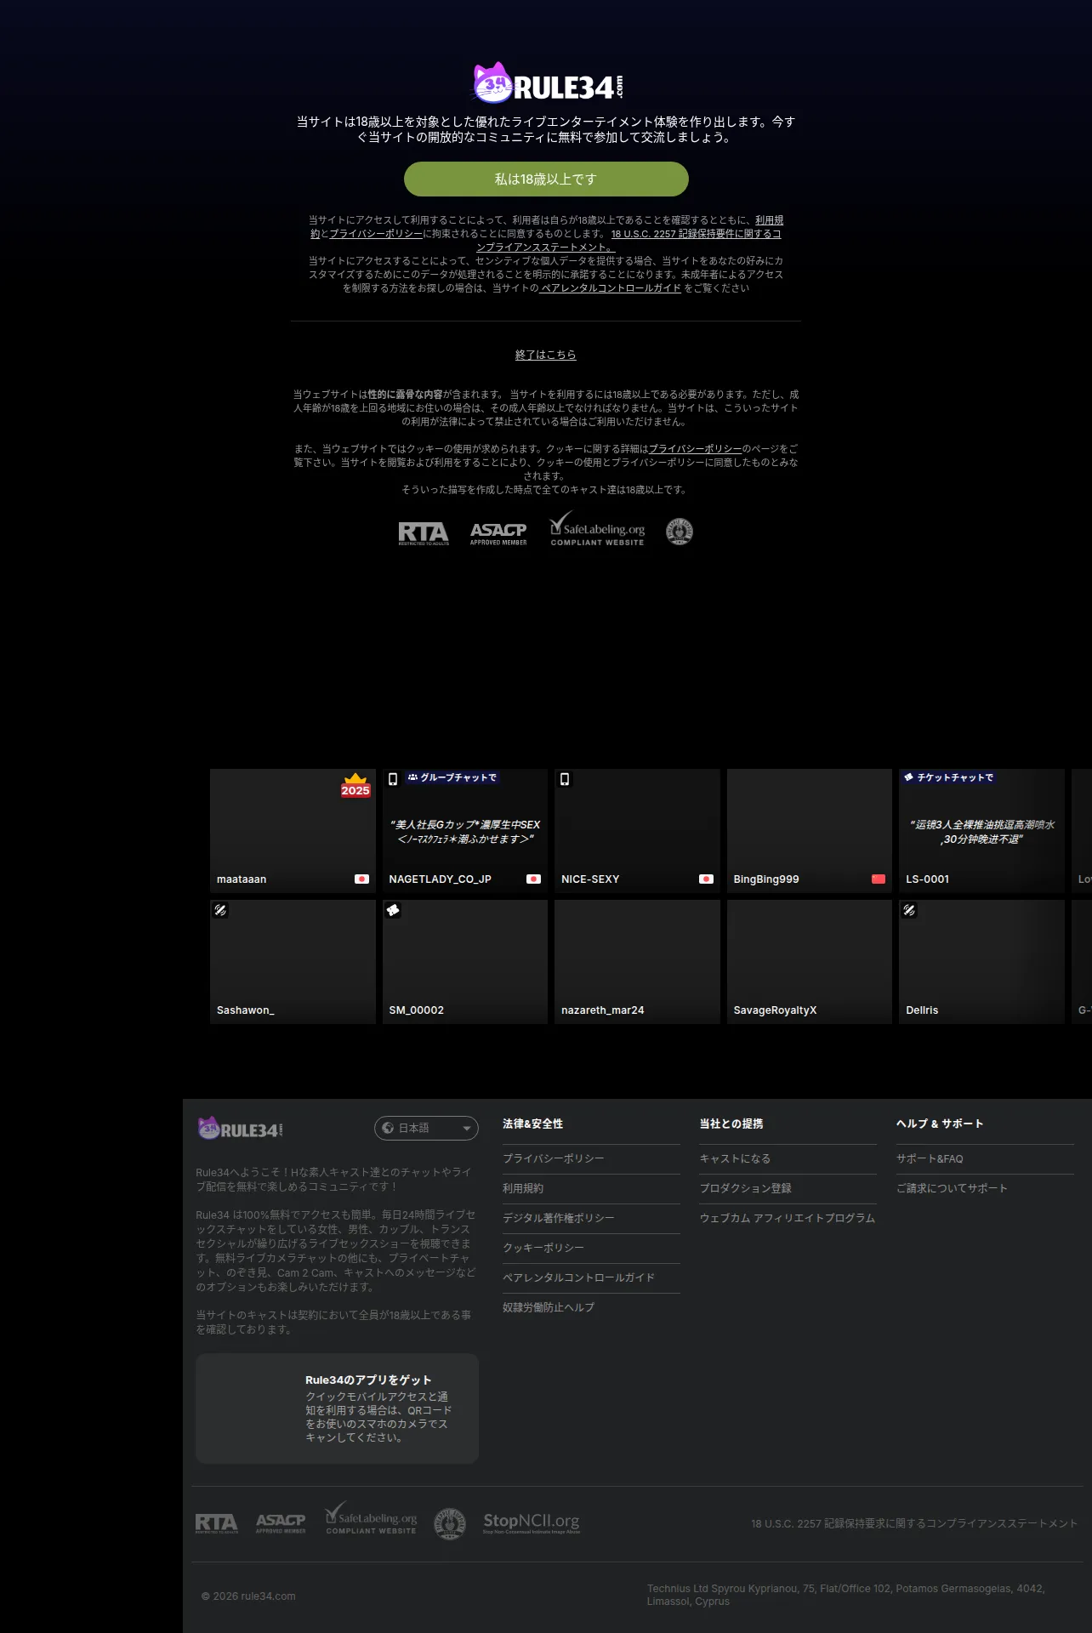Open the footer プライバシーポリシー link
The height and width of the screenshot is (1633, 1092).
tap(554, 1158)
